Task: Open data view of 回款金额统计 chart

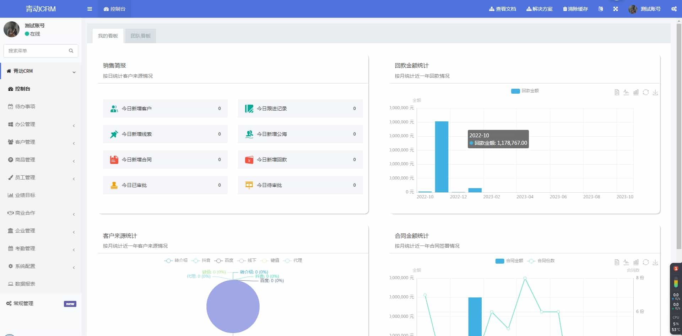Action: [617, 92]
